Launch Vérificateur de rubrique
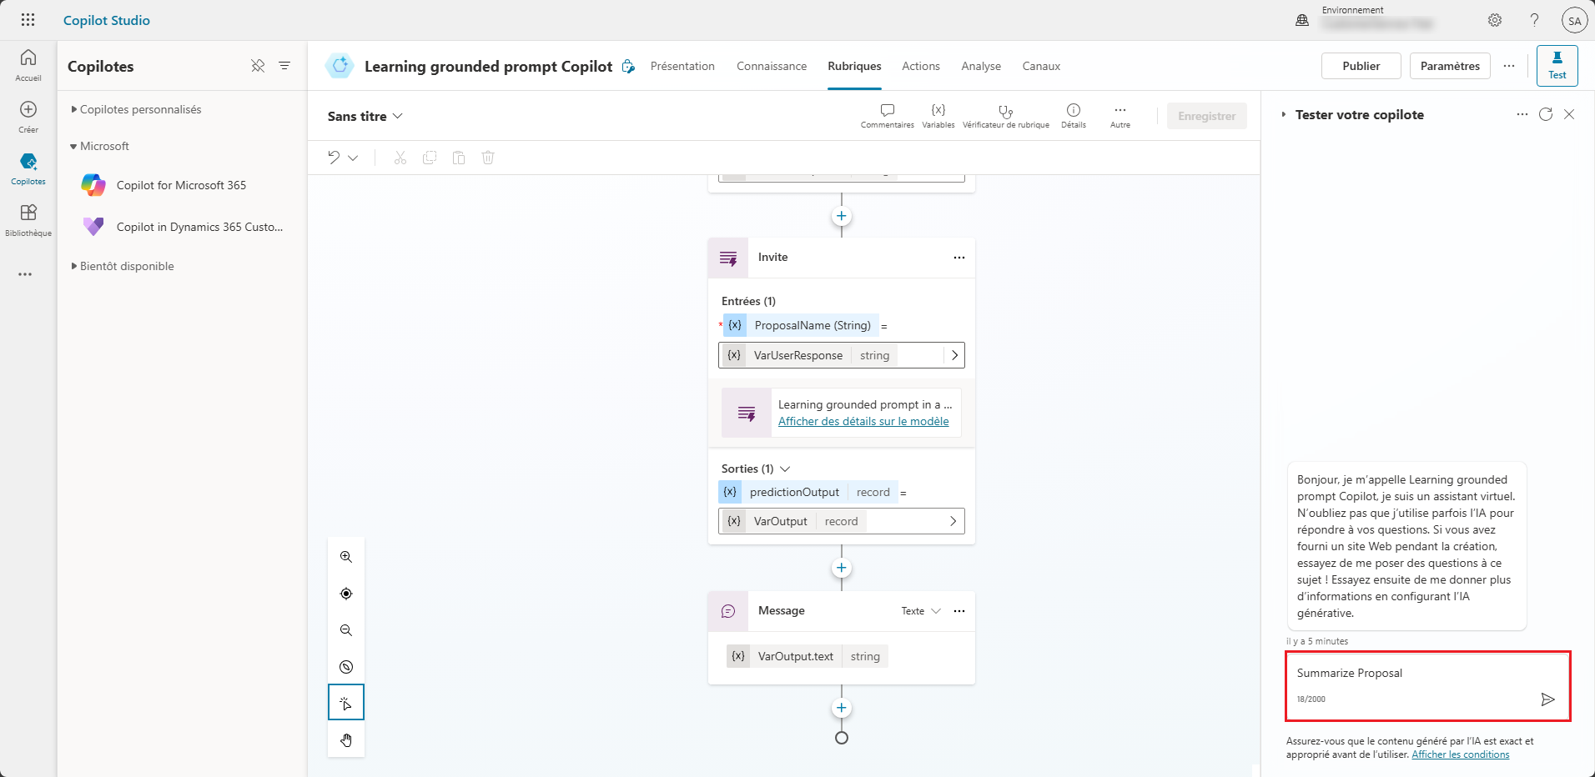 pyautogui.click(x=1006, y=115)
